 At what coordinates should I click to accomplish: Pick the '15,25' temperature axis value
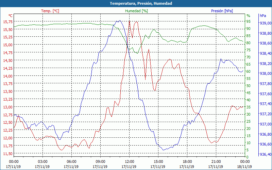8,37
